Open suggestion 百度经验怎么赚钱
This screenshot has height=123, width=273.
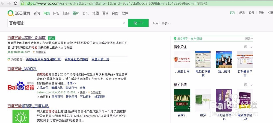tap(76, 59)
